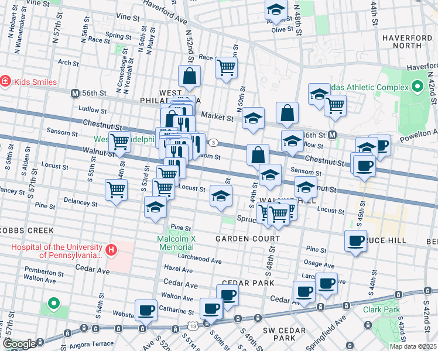Click the 56th St station name
Viewport: 438px width, 351px height.
(94, 93)
